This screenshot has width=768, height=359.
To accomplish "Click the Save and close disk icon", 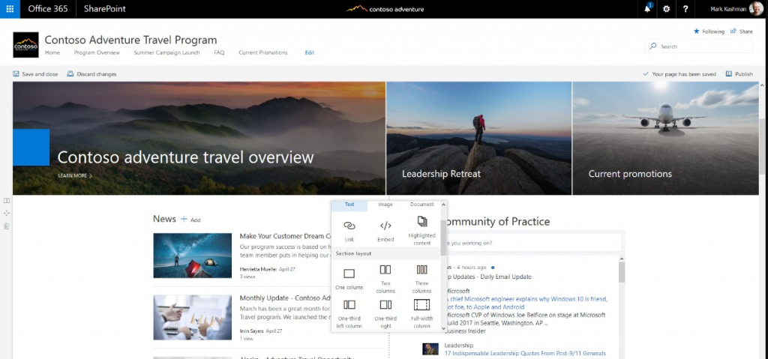I will (16, 74).
